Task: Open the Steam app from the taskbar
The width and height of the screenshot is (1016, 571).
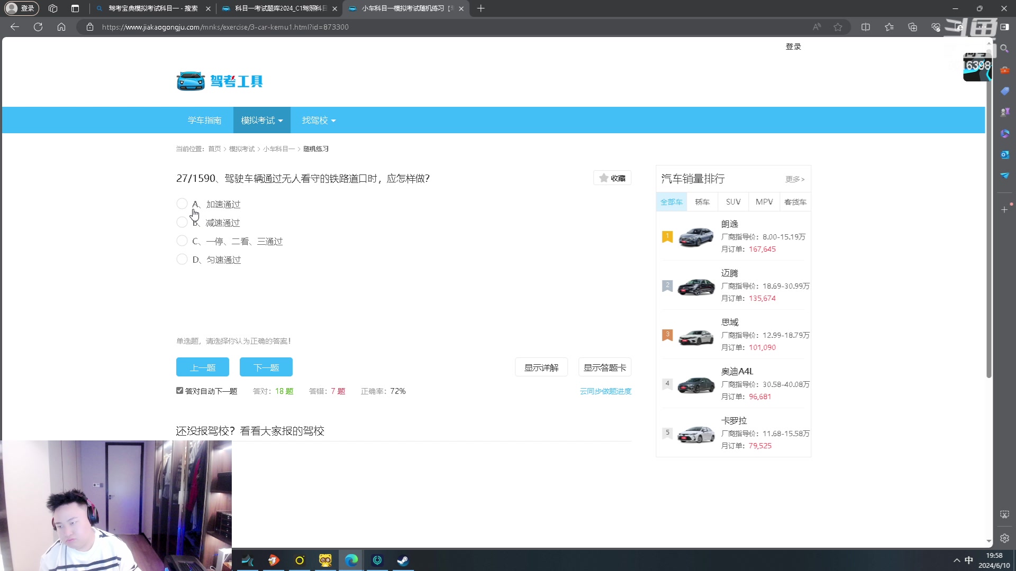Action: click(x=403, y=560)
